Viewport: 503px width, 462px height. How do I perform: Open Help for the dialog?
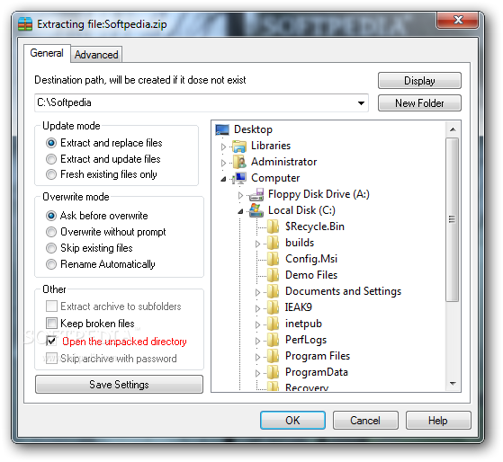pyautogui.click(x=438, y=421)
